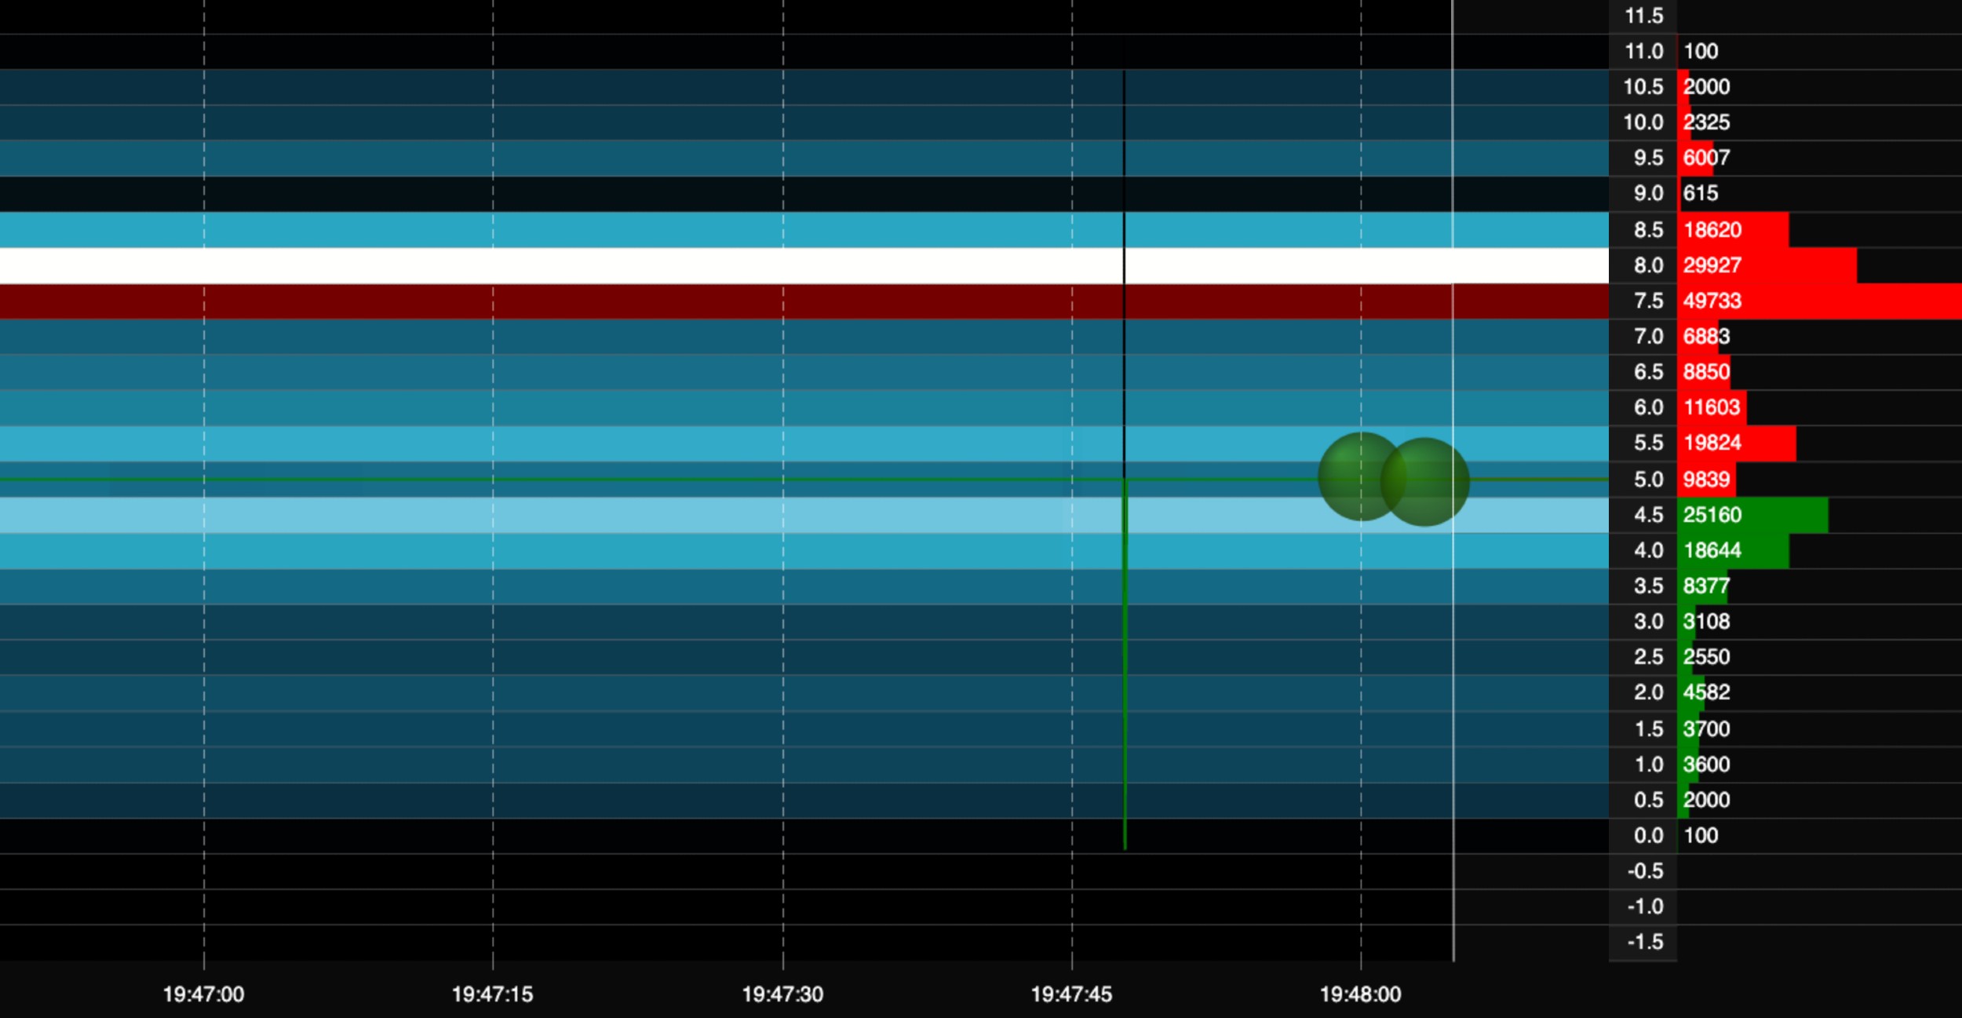The width and height of the screenshot is (1962, 1018).
Task: Select the 7.5 price level label
Action: click(1648, 301)
